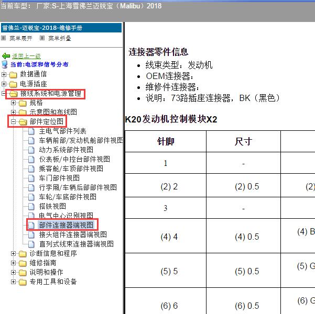Click the (2) 0.5 size cell

click(x=243, y=185)
